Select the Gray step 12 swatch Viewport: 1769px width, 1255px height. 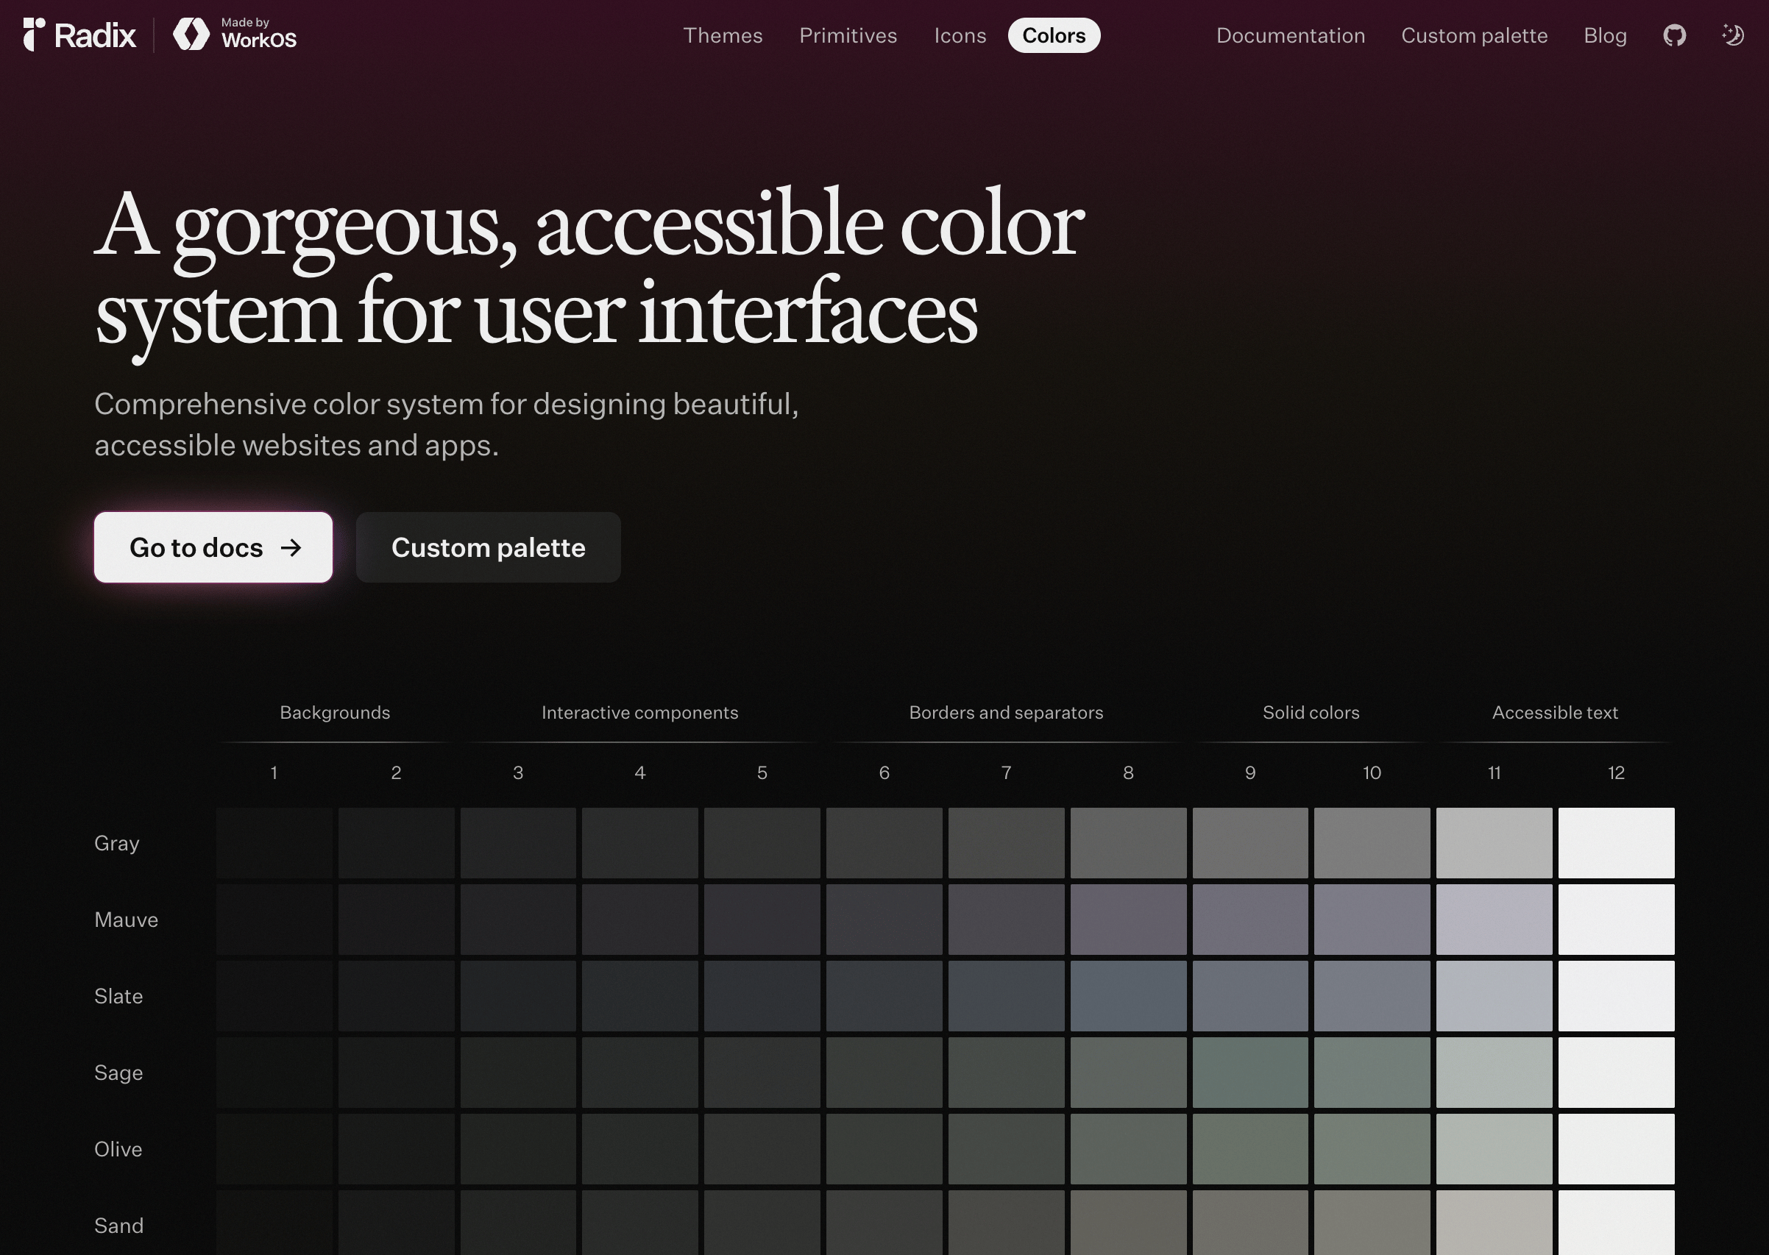(1616, 842)
